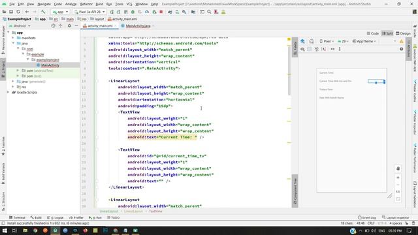
Task: Click the AVD Manager device icon
Action: point(177,12)
